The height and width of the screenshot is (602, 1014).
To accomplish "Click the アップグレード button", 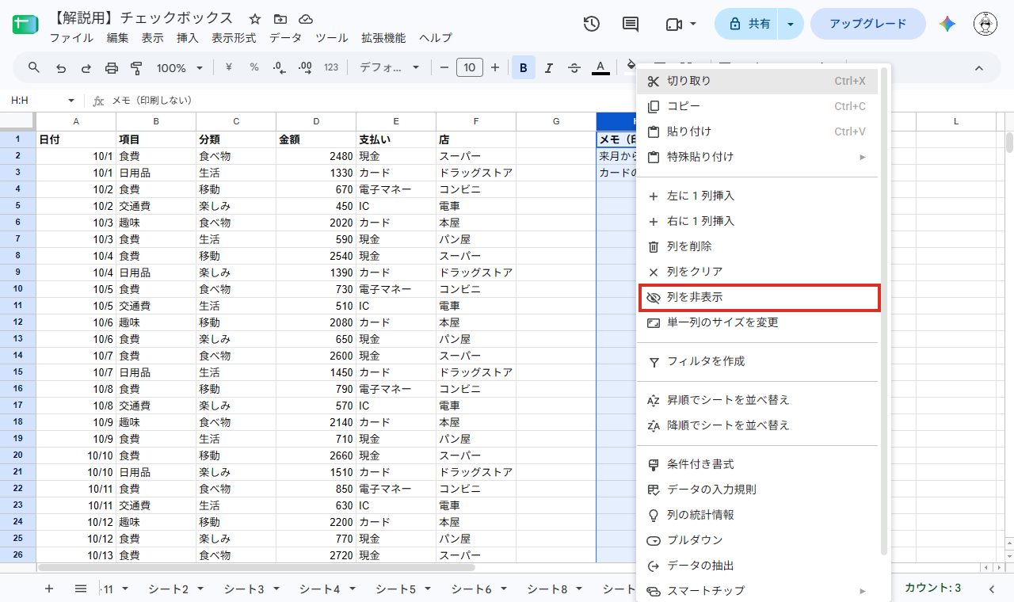I will pos(868,24).
